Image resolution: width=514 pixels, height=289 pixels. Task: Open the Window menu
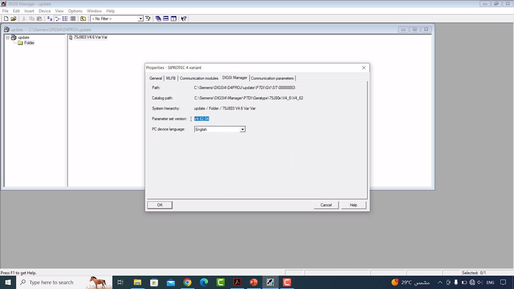(94, 11)
